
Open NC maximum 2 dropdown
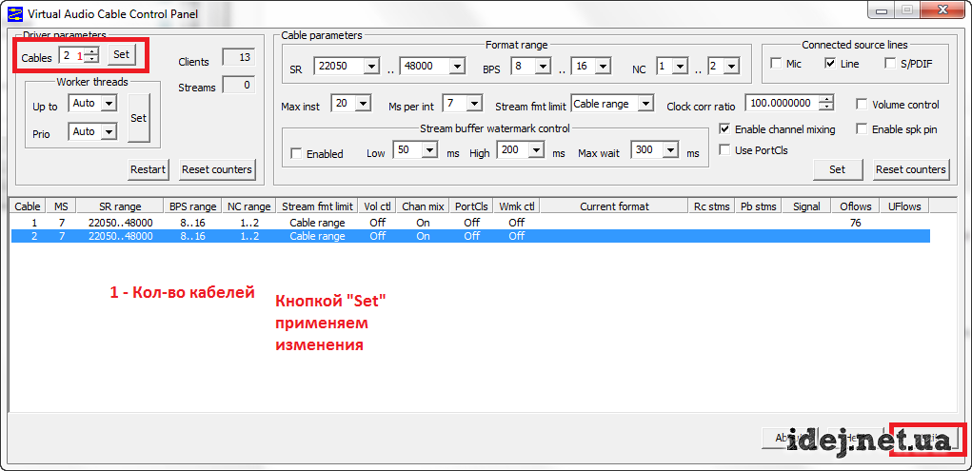coord(731,66)
